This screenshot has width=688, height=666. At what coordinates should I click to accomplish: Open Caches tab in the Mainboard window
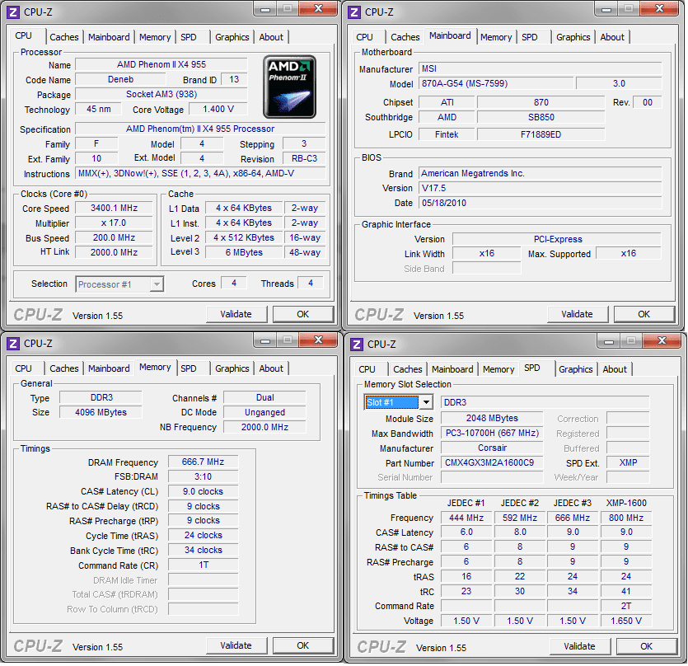pyautogui.click(x=405, y=37)
